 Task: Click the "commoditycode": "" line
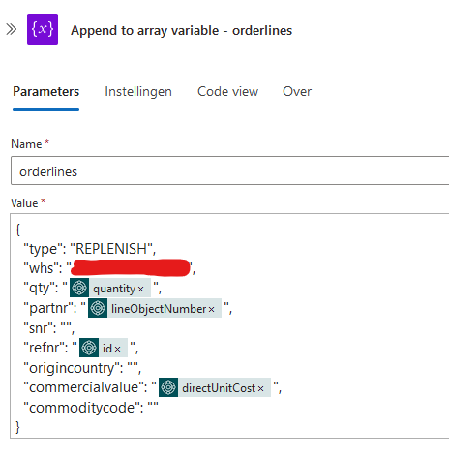point(91,408)
